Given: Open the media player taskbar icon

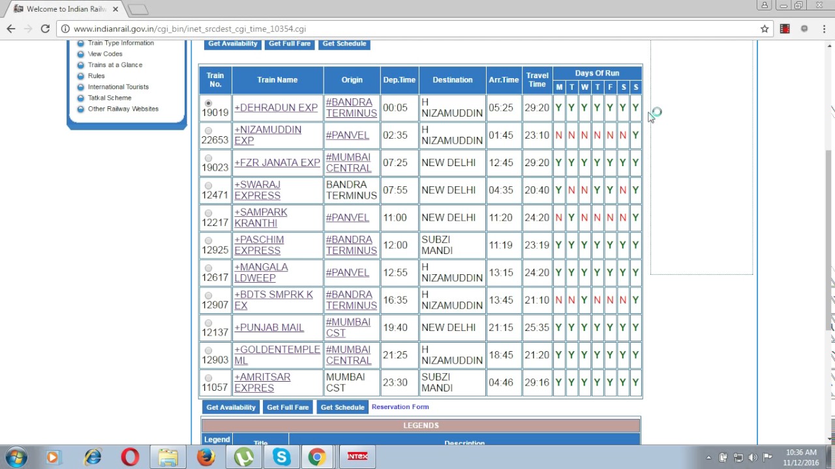Looking at the screenshot, I should [x=53, y=457].
